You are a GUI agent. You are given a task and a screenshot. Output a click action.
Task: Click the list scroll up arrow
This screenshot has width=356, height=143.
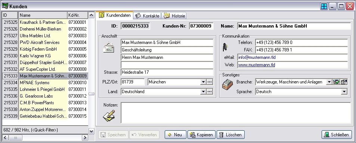pyautogui.click(x=92, y=15)
